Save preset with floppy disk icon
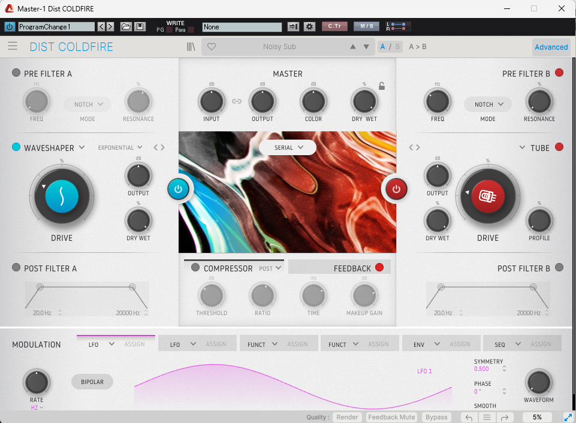The width and height of the screenshot is (576, 423). (x=140, y=26)
